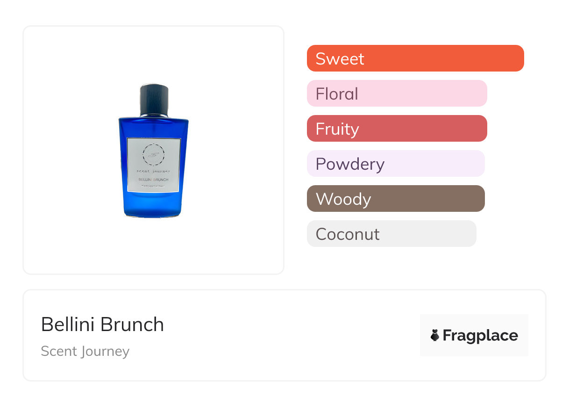
Task: Click the dark cap of the perfume bottle
Action: click(x=154, y=98)
